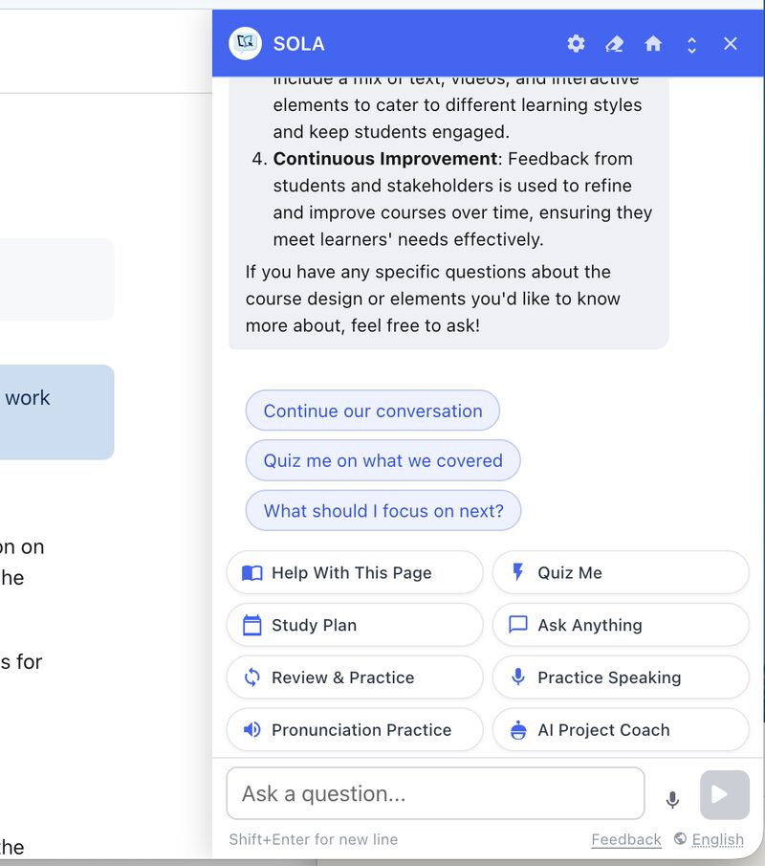The width and height of the screenshot is (765, 866).
Task: Focus the 'Ask a question' input field
Action: [435, 793]
